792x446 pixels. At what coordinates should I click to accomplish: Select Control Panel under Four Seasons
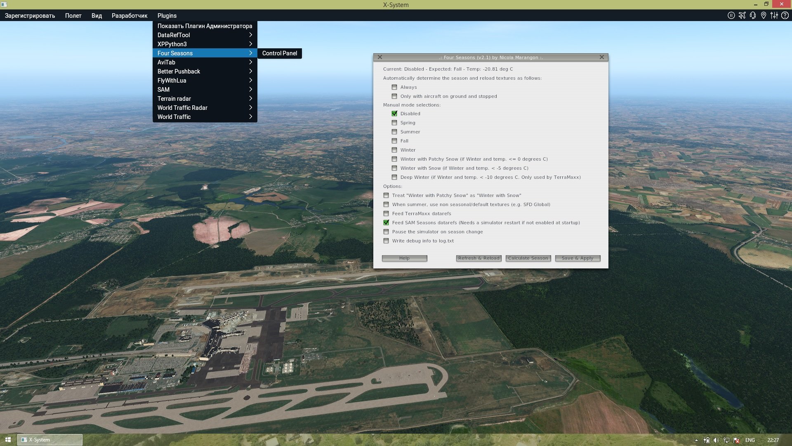(x=279, y=53)
